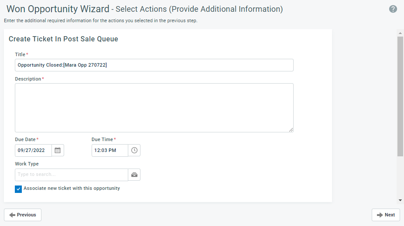Focus the Work Type search box

point(72,175)
